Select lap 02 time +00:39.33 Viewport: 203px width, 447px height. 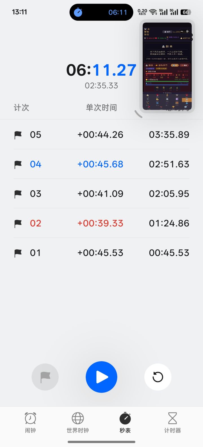(100, 224)
